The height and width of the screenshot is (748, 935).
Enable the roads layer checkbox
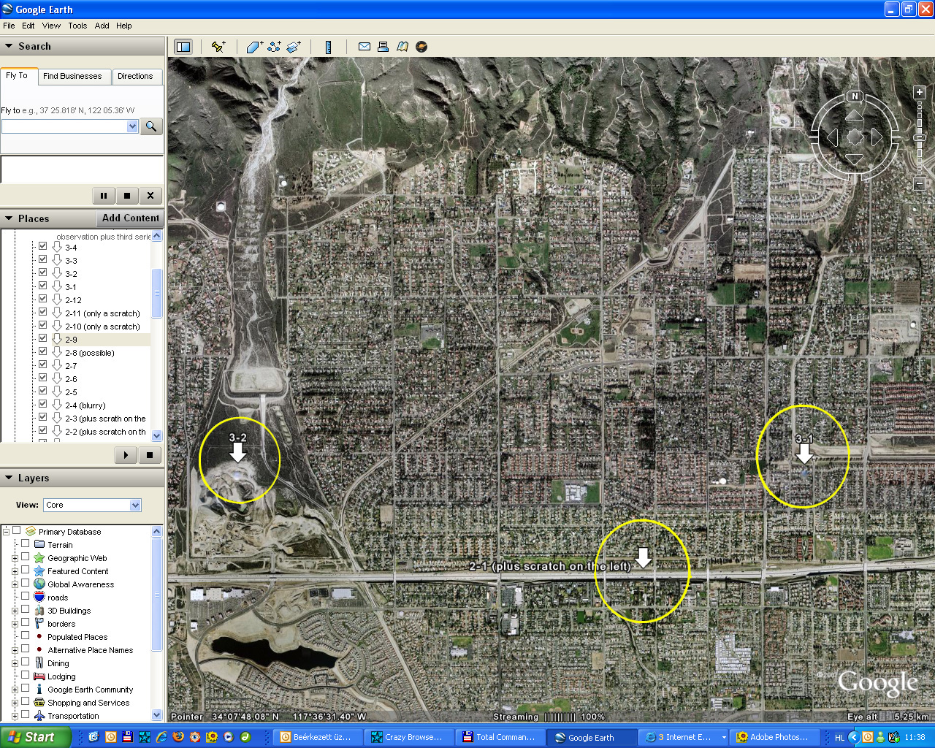coord(25,596)
